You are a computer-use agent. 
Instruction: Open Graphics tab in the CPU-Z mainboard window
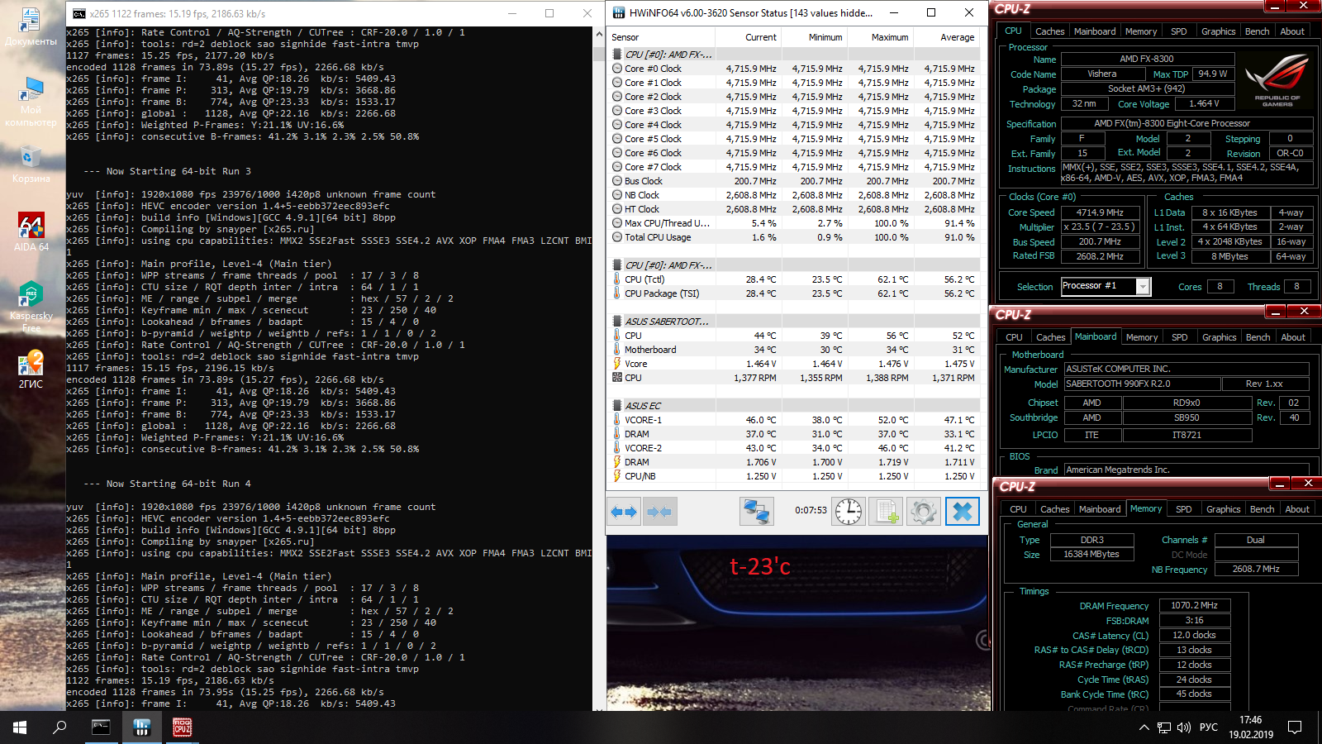[x=1220, y=337]
